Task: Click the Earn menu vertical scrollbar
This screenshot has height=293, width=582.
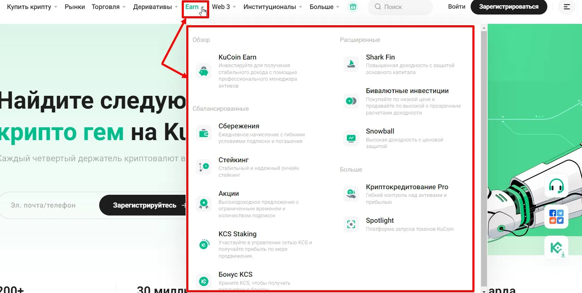Action: 484,159
